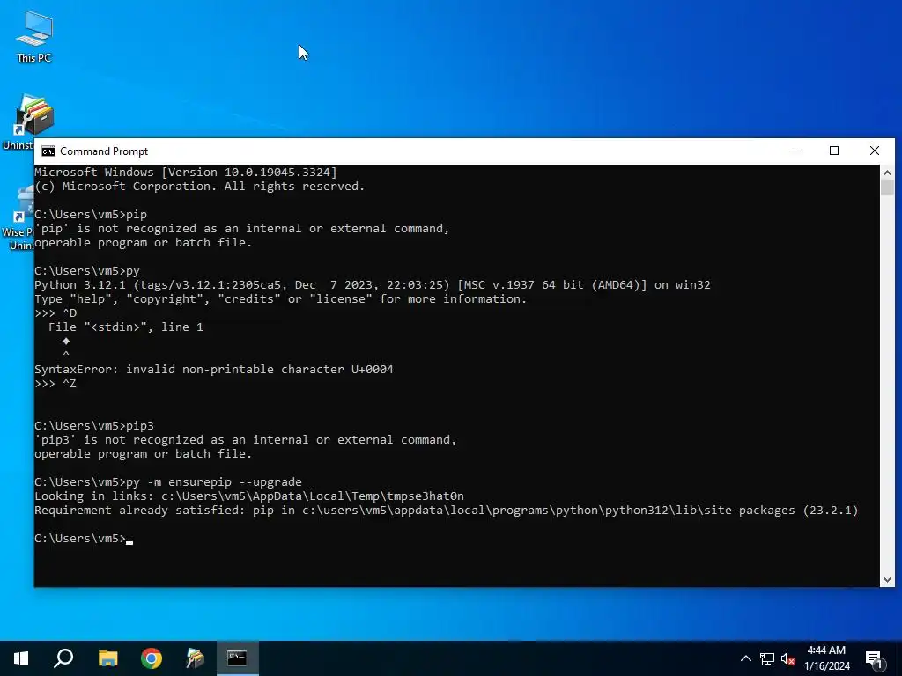Close the Command Prompt window
Image resolution: width=902 pixels, height=676 pixels.
tap(875, 151)
